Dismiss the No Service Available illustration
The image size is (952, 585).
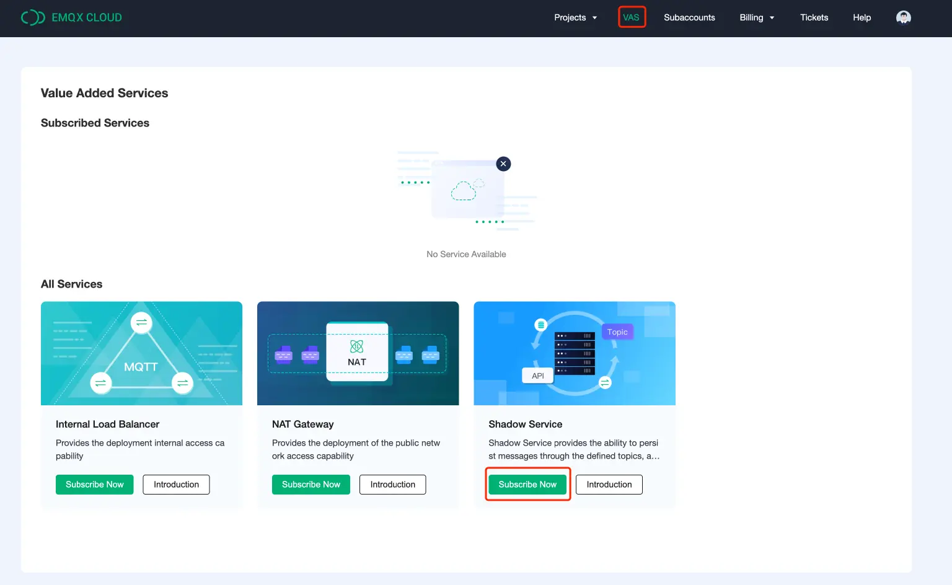point(503,164)
